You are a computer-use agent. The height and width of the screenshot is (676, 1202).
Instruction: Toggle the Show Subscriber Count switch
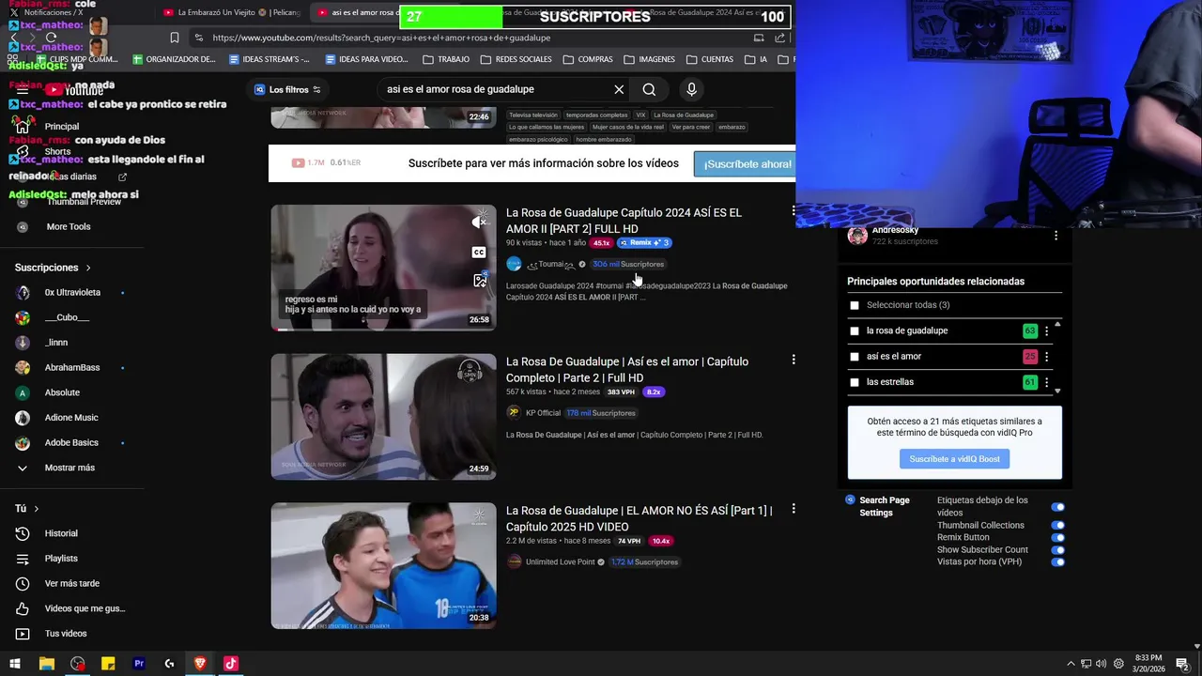[x=1058, y=550]
